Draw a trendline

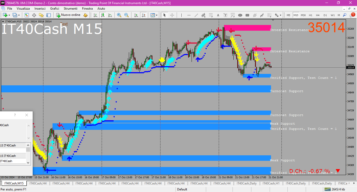[x=196, y=15]
